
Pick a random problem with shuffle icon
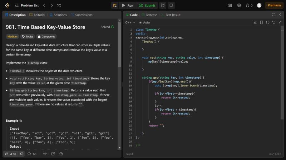(x=59, y=5)
